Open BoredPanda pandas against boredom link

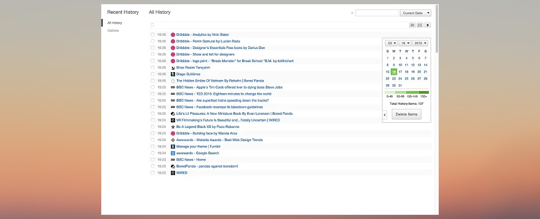click(207, 166)
